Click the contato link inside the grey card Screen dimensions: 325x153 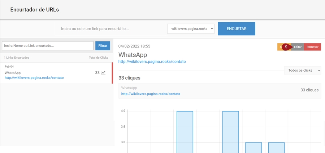coord(151,94)
